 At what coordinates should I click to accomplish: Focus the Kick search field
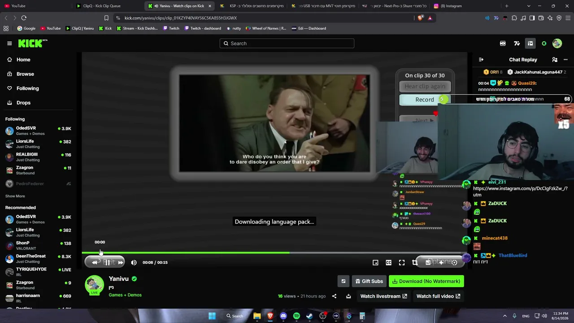287,44
